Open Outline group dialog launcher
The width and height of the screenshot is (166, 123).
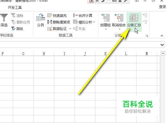tap(147, 36)
